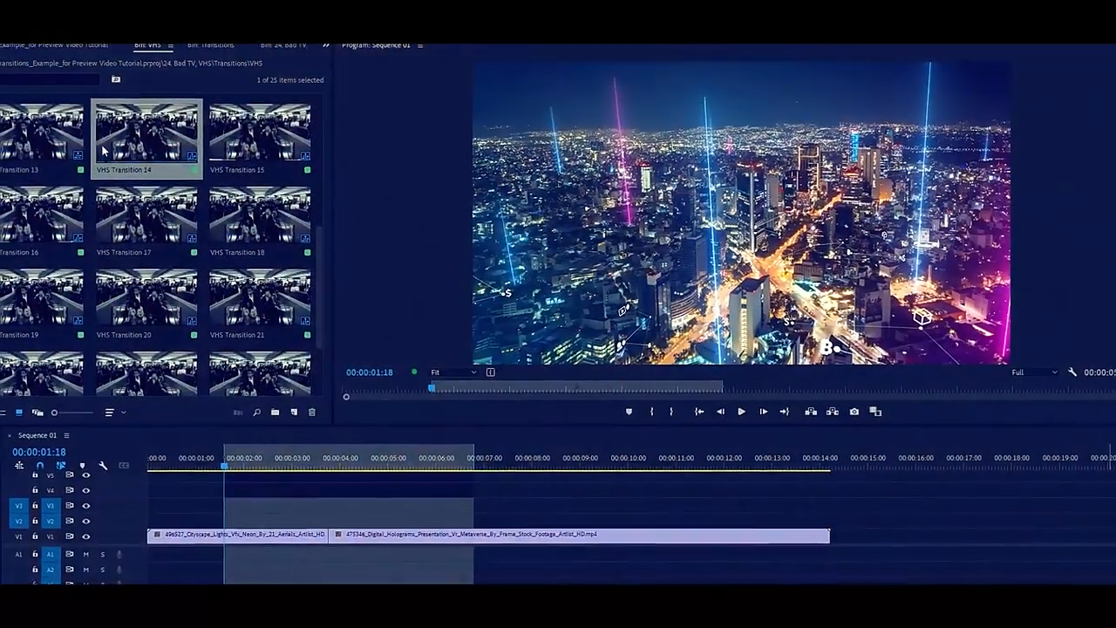Switch to the Bin: Transitions tab
Image resolution: width=1116 pixels, height=628 pixels.
point(210,45)
